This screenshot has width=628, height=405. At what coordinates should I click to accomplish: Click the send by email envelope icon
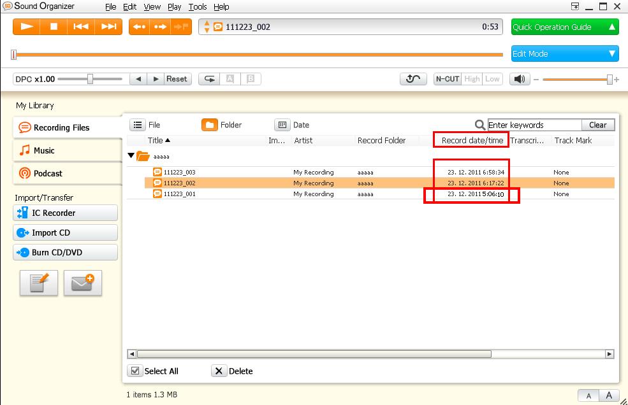(83, 283)
